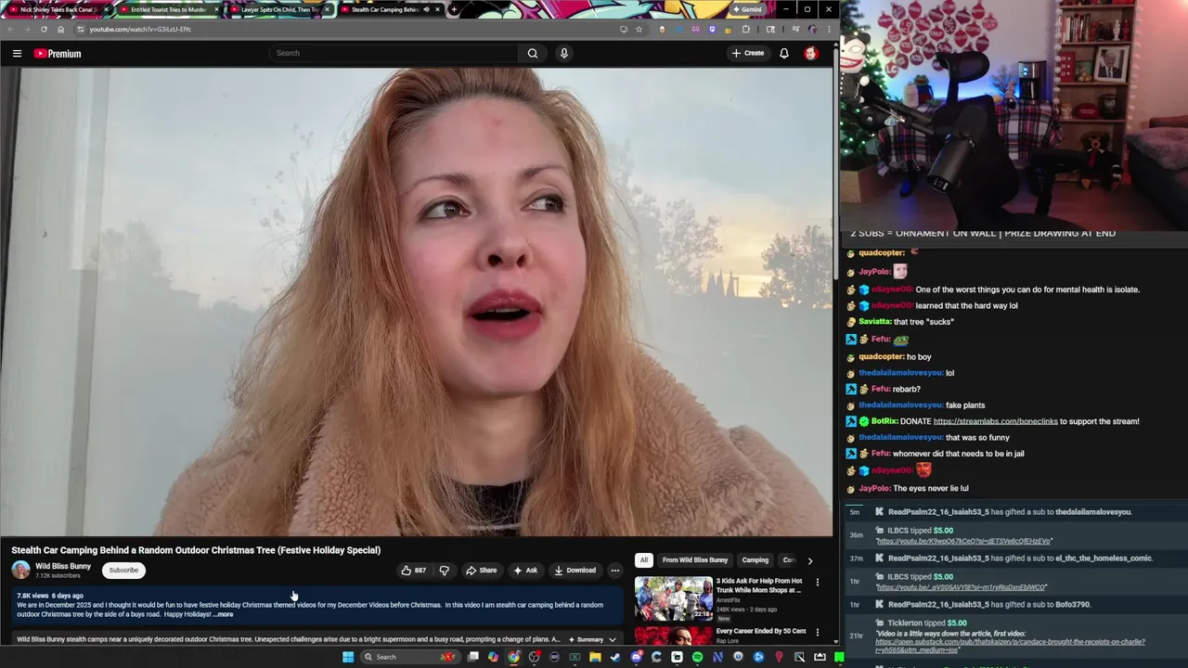Go to YouTube Premium home logo
Viewport: 1188px width, 668px height.
click(58, 54)
